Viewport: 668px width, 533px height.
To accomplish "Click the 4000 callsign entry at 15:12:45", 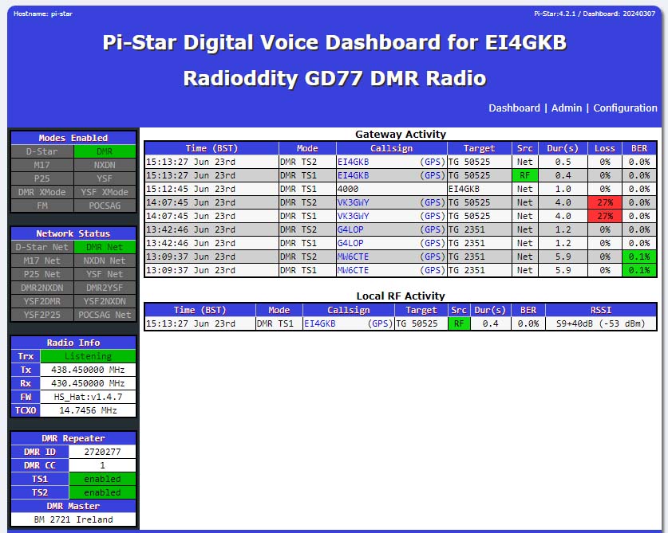I will click(x=348, y=190).
